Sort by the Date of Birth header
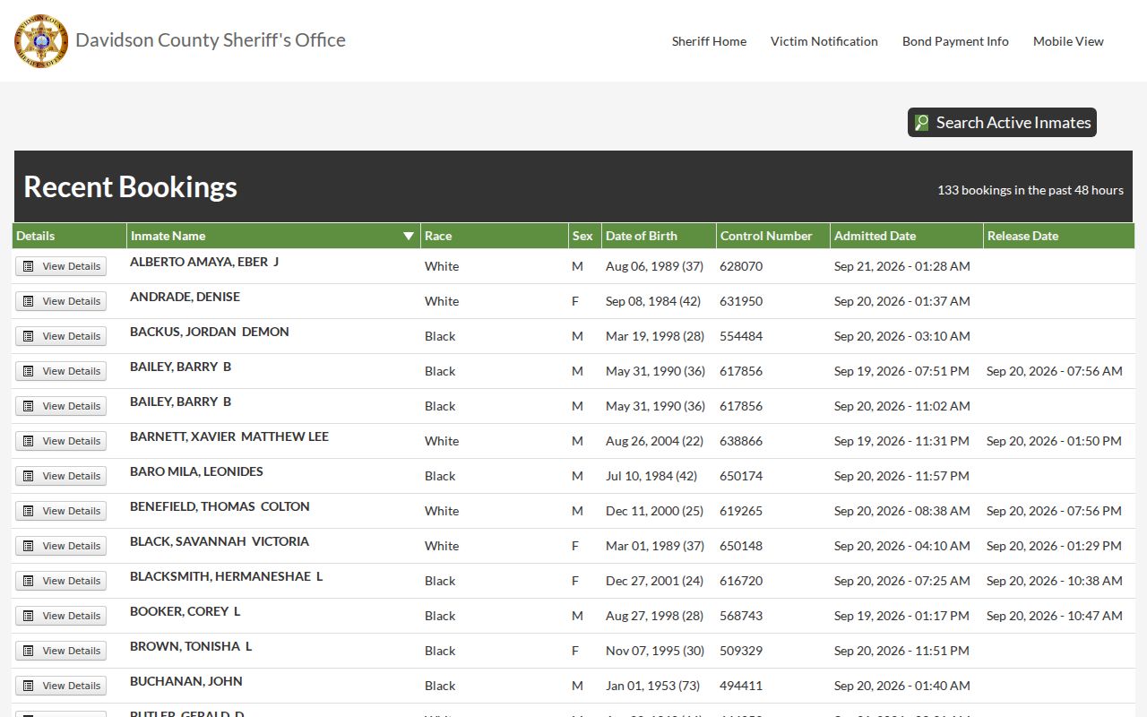This screenshot has width=1147, height=717. coord(659,236)
